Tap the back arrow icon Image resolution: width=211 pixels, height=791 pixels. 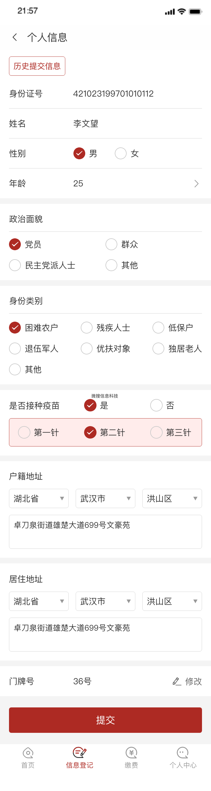click(x=14, y=37)
